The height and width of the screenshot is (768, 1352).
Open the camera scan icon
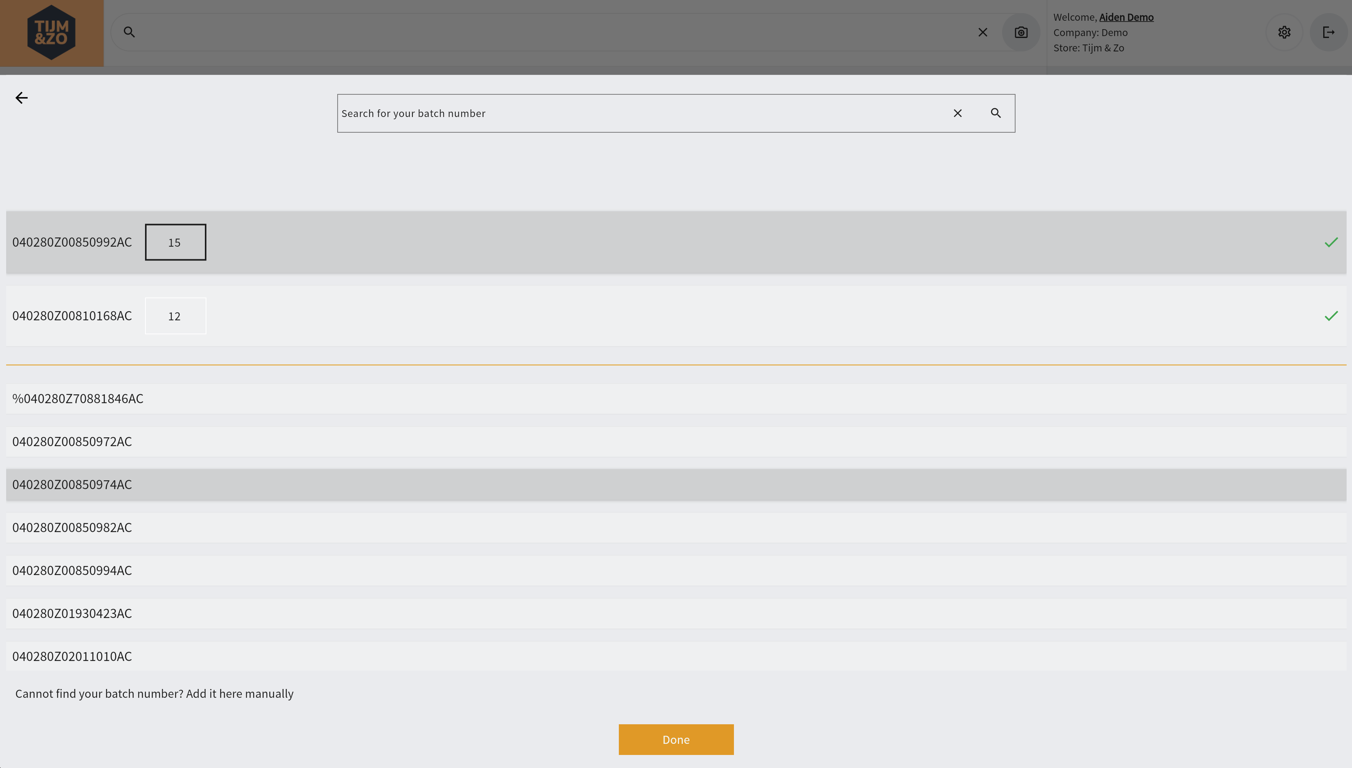point(1021,33)
